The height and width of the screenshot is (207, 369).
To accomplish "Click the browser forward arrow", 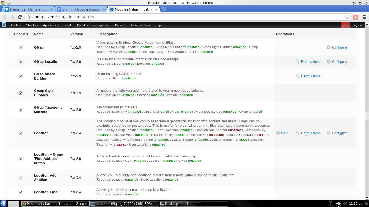I will pyautogui.click(x=12, y=17).
